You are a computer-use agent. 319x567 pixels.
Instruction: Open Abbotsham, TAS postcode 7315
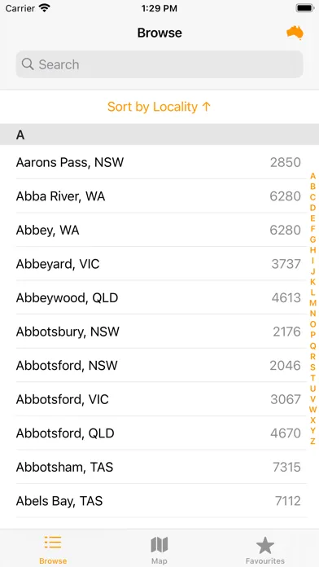159,467
